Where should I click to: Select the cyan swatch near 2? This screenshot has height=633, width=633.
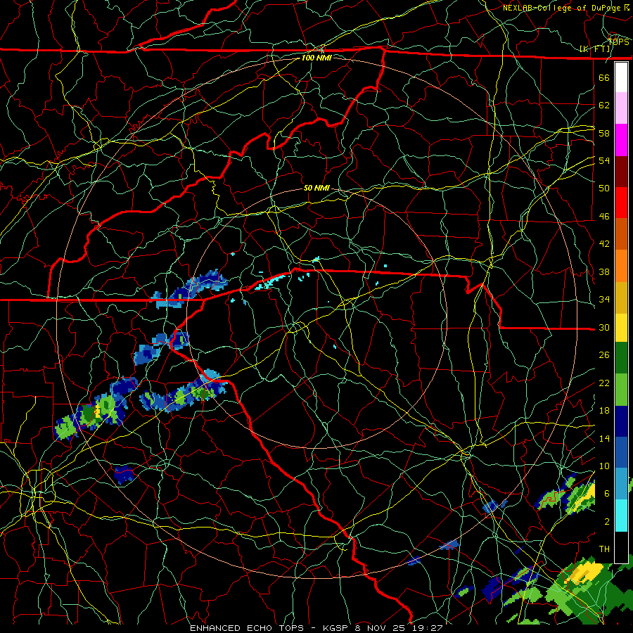[621, 516]
